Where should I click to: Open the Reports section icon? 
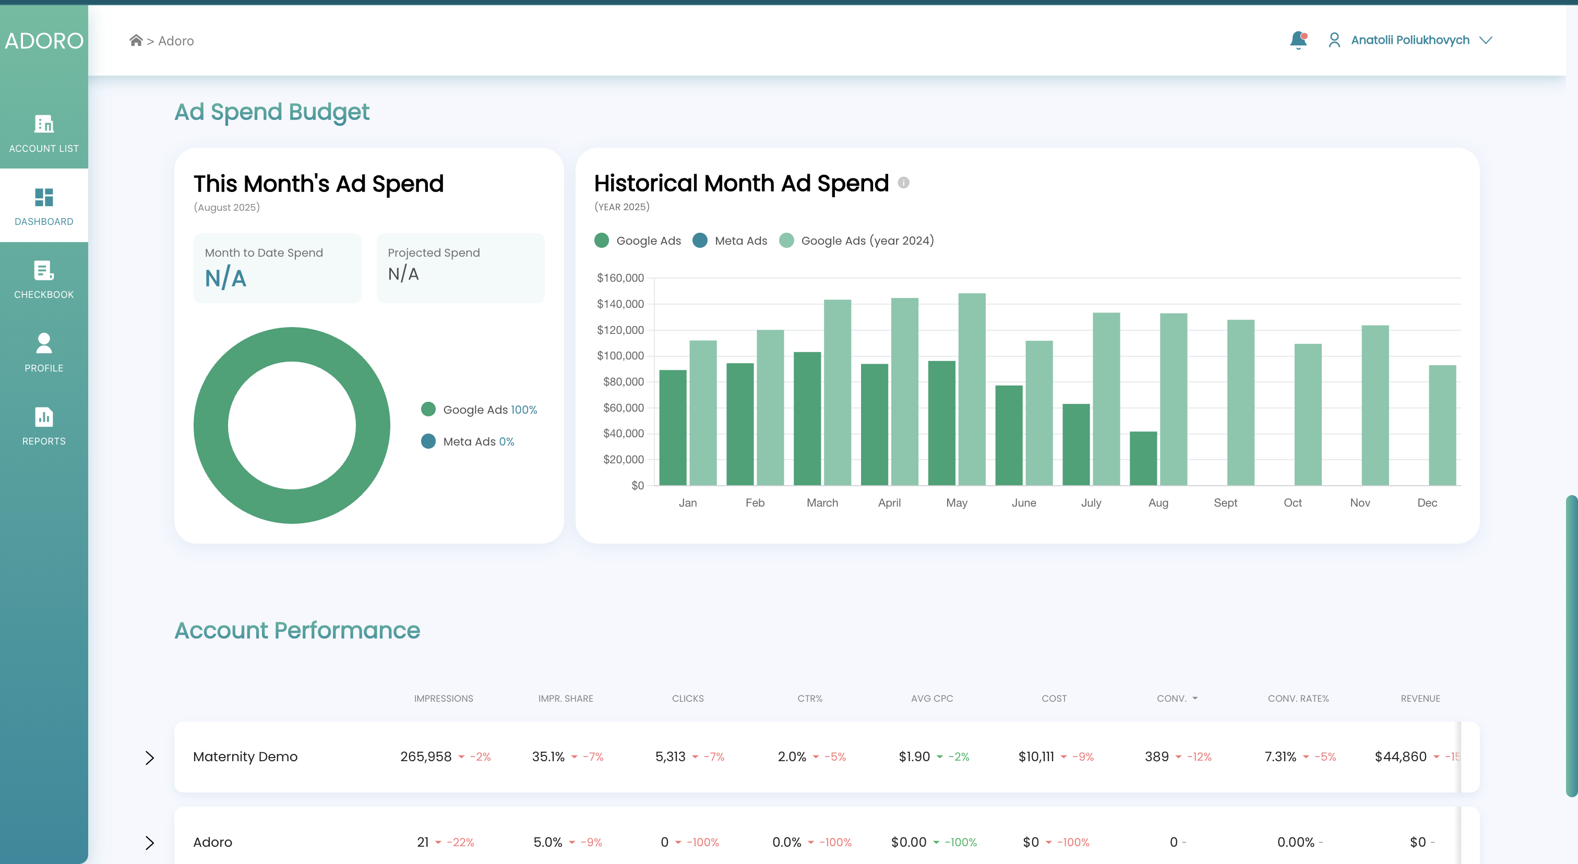coord(43,416)
